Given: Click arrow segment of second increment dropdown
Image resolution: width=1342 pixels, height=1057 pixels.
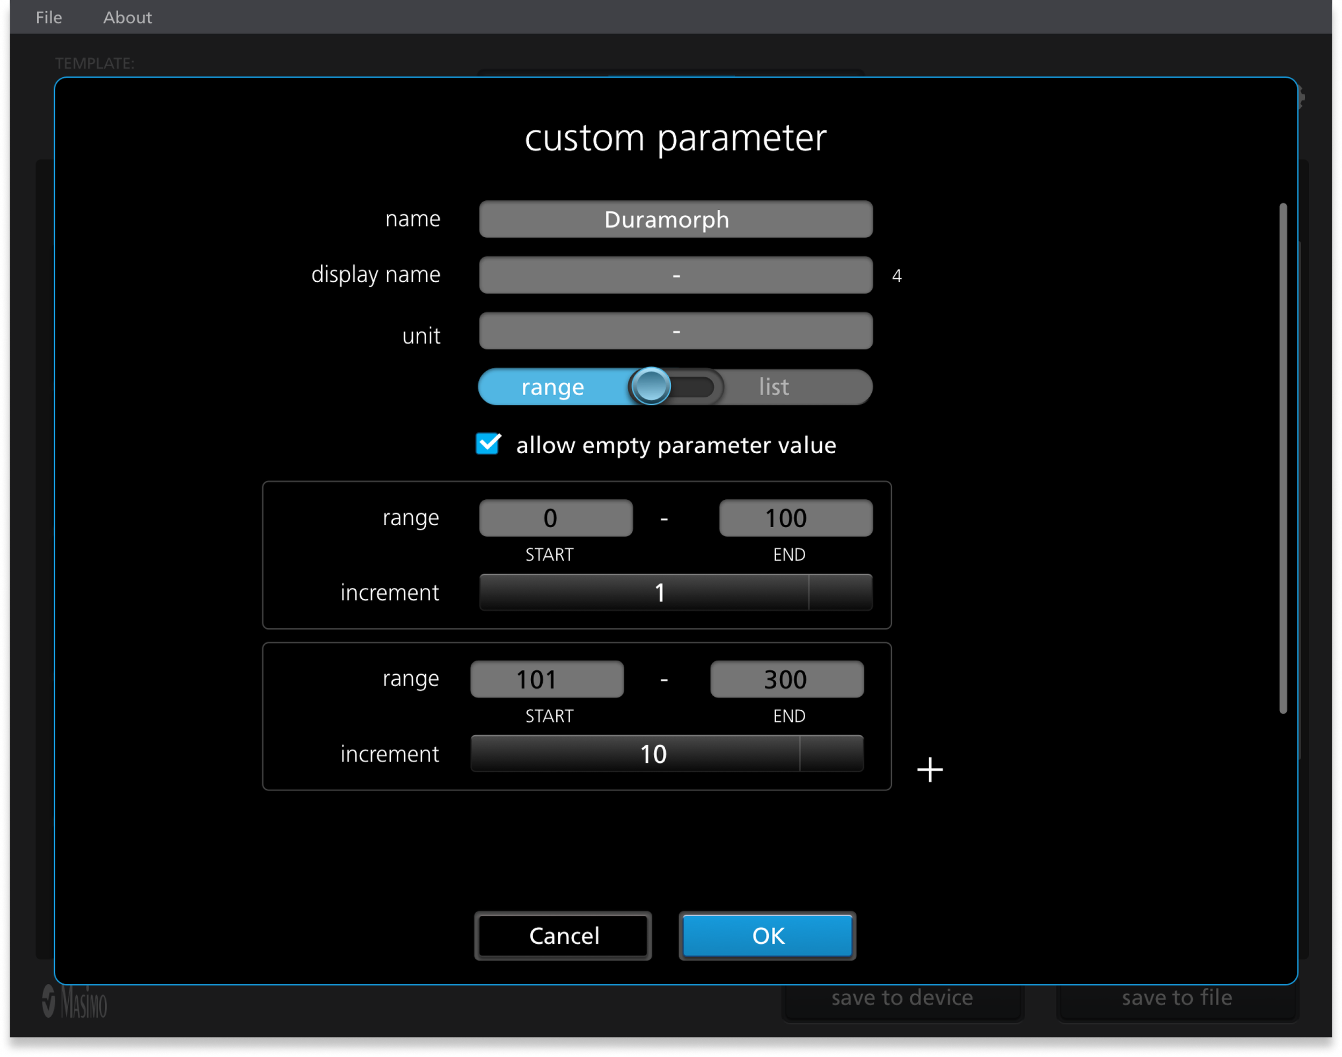Looking at the screenshot, I should tap(831, 754).
